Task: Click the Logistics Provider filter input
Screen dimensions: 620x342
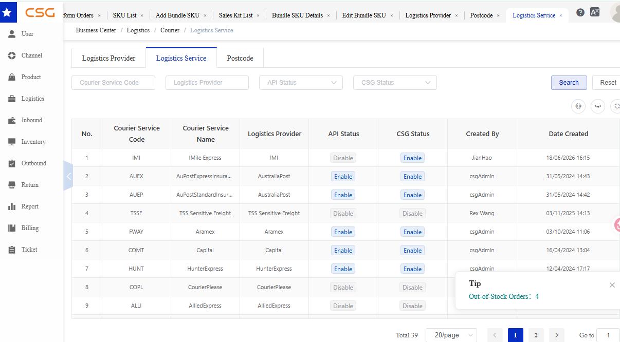Action: tap(207, 83)
